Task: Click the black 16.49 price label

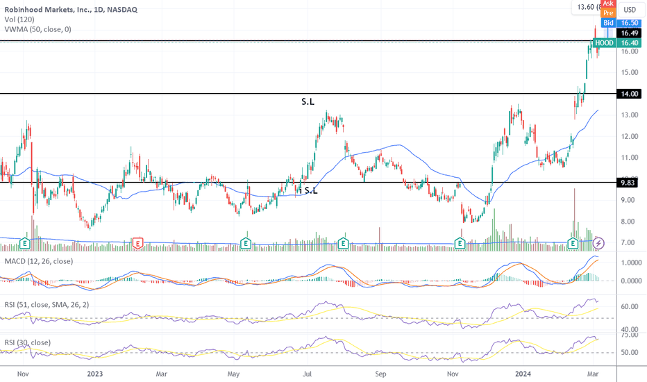Action: point(629,33)
